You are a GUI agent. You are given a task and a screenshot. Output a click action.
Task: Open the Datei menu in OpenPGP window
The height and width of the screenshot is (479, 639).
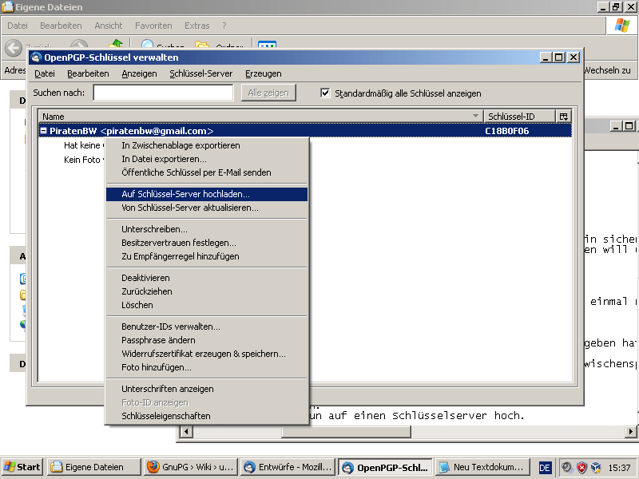click(45, 73)
